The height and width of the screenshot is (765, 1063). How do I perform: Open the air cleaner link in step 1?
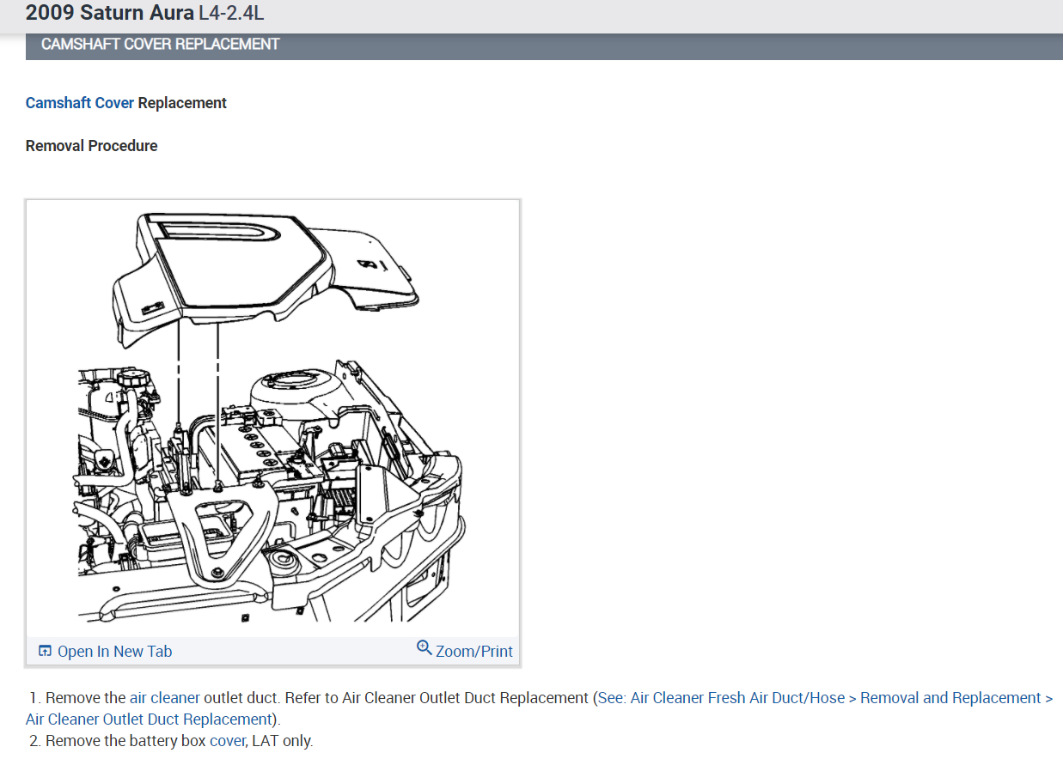(x=165, y=698)
